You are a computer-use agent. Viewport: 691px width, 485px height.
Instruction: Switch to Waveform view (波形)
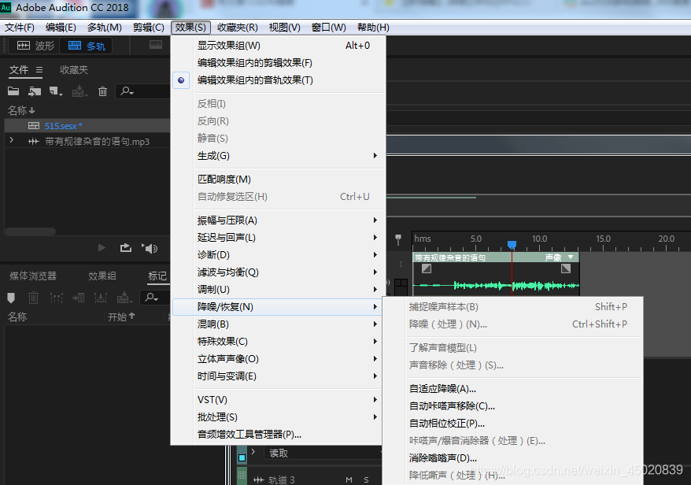[35, 46]
